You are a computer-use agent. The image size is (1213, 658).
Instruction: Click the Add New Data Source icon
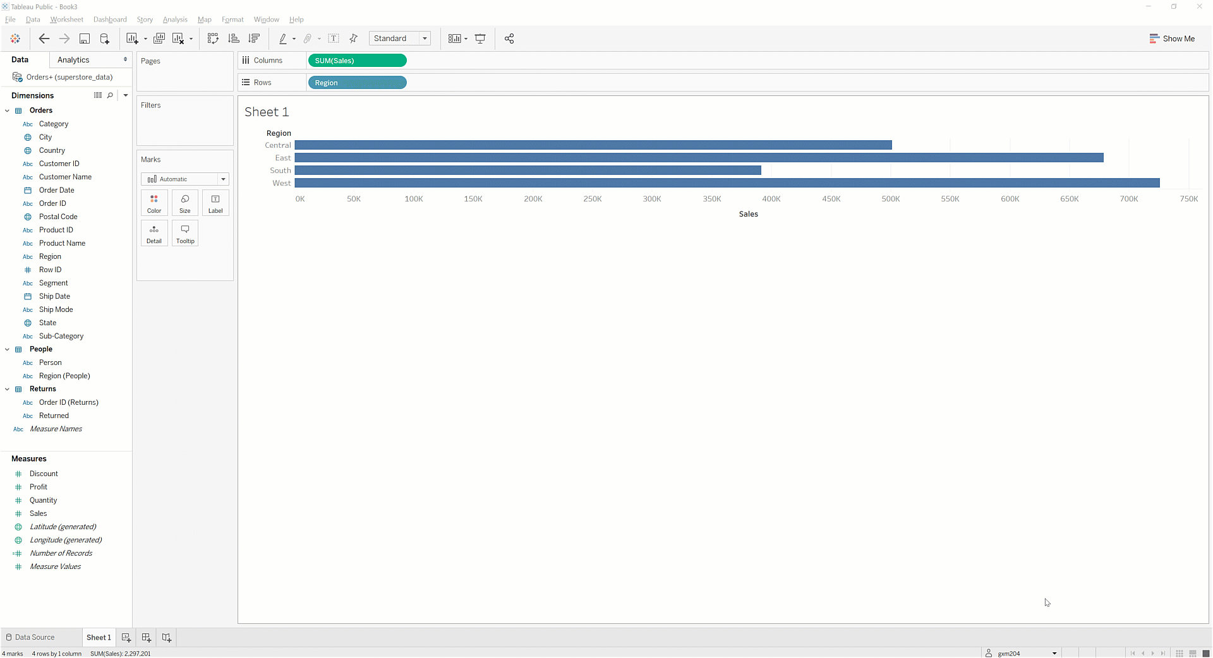[105, 39]
